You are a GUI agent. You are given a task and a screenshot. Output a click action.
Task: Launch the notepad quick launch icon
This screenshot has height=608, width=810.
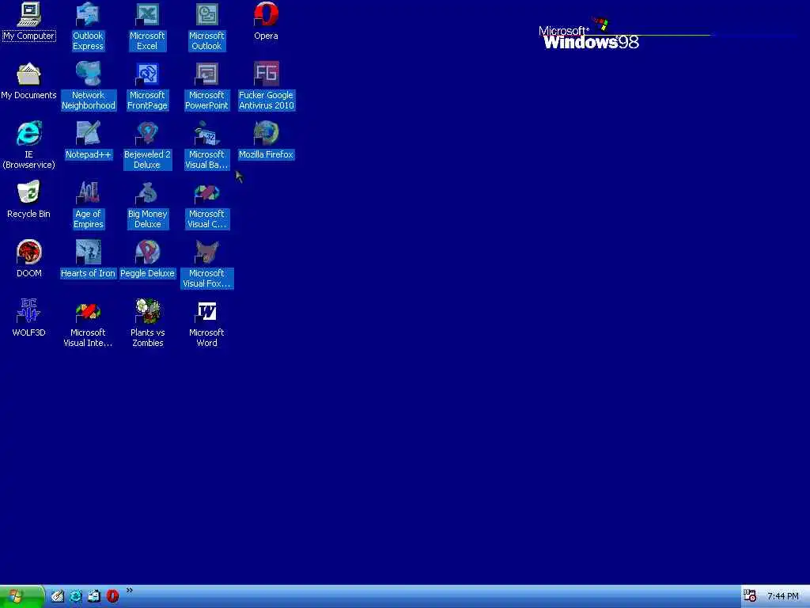click(57, 597)
